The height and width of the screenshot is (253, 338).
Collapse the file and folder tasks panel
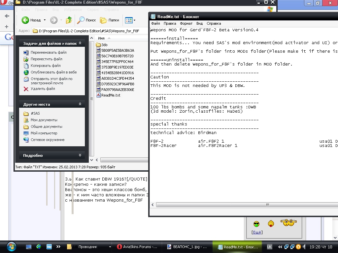click(80, 43)
